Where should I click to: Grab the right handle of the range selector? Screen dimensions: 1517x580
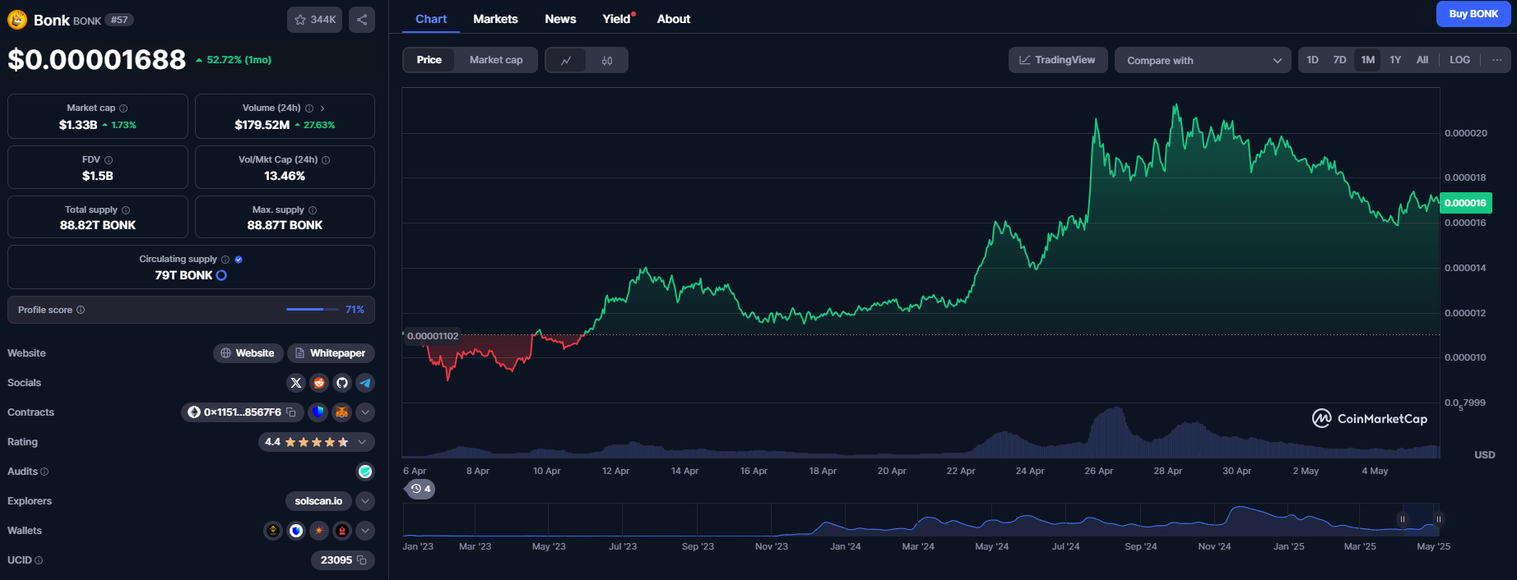(x=1438, y=519)
